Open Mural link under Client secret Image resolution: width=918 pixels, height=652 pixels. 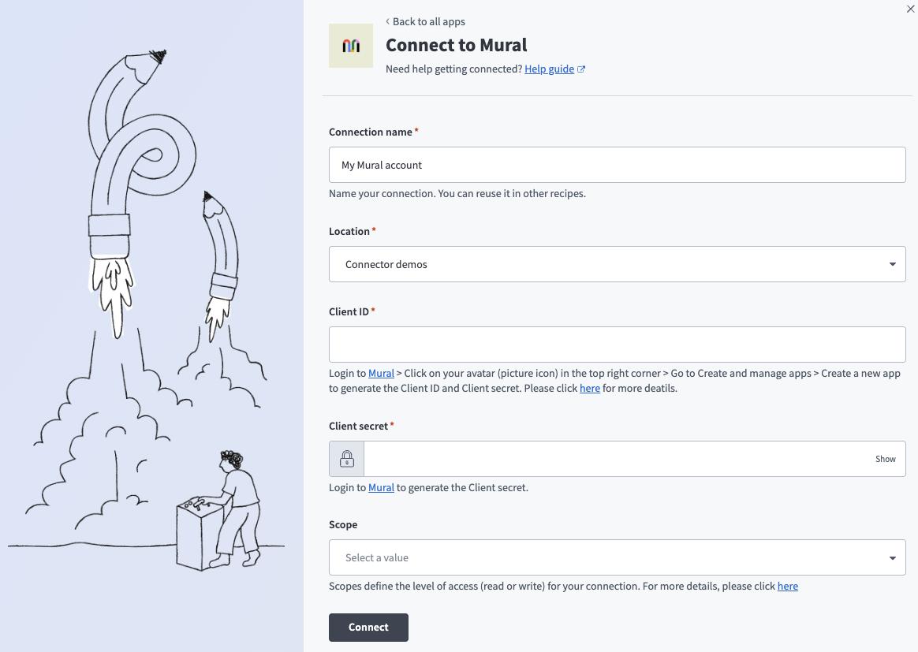tap(381, 488)
